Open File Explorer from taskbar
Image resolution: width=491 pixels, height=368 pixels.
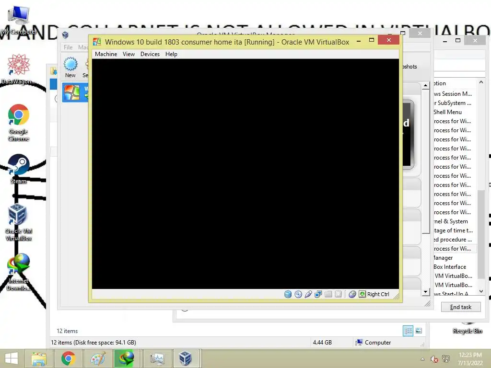pos(38,358)
